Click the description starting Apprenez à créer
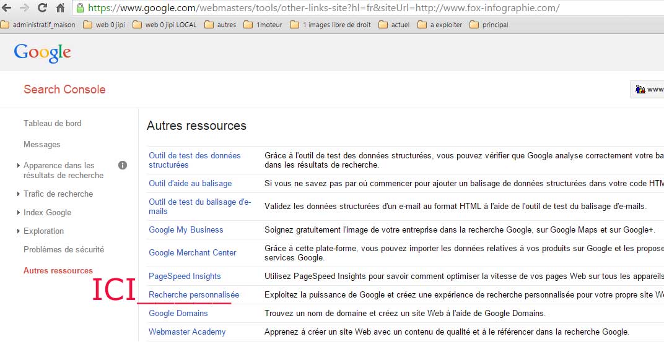 click(447, 332)
